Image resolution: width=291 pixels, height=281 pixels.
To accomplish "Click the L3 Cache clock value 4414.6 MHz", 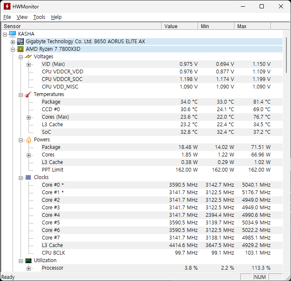I will pyautogui.click(x=183, y=245).
